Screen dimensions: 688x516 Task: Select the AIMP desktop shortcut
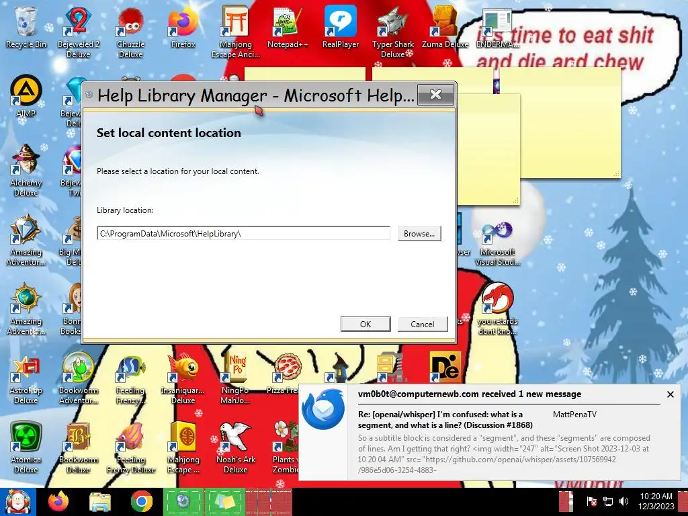point(26,97)
